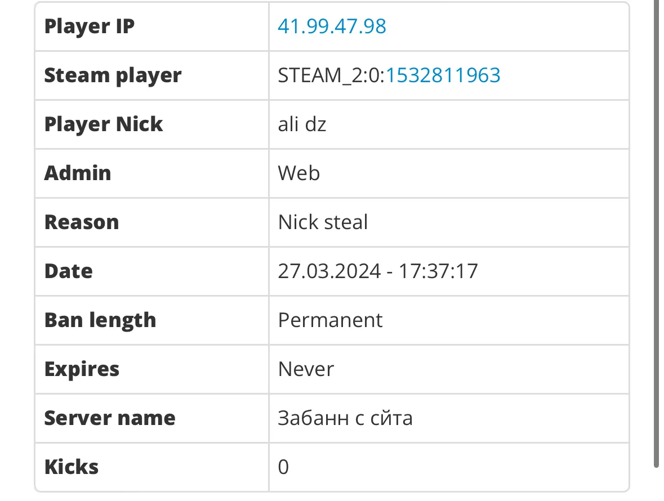Open Steam ID link 1532811963
664x501 pixels.
(x=443, y=75)
